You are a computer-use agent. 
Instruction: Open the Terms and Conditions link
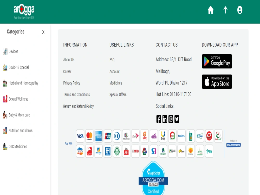pyautogui.click(x=76, y=95)
